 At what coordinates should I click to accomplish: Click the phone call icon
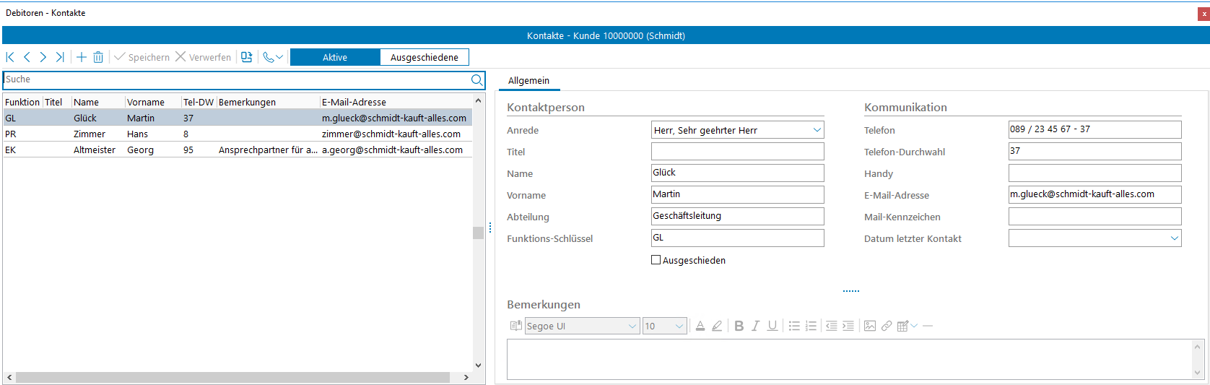(x=269, y=57)
